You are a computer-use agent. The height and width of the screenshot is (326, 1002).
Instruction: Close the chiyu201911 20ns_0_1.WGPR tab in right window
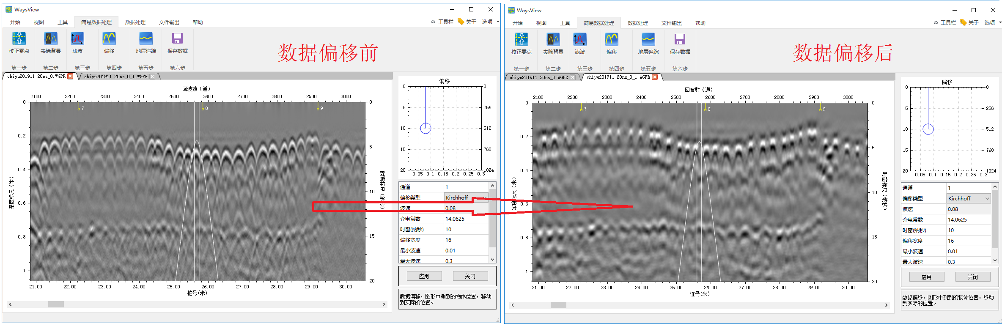[x=655, y=77]
